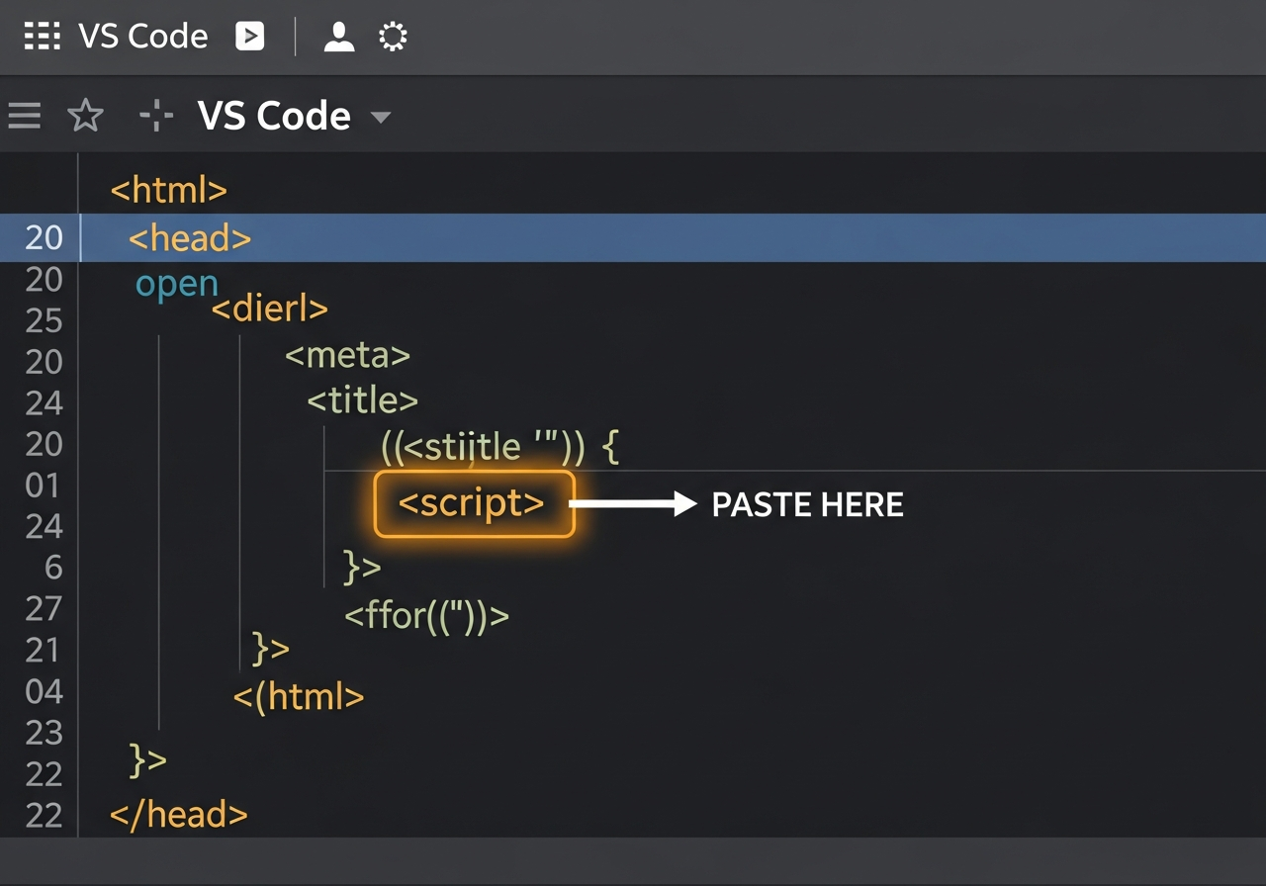
Task: Open the hamburger menu icon
Action: coord(24,115)
